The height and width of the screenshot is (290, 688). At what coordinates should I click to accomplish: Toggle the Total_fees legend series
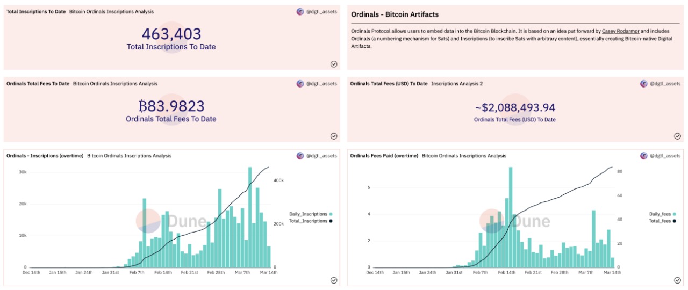(662, 221)
